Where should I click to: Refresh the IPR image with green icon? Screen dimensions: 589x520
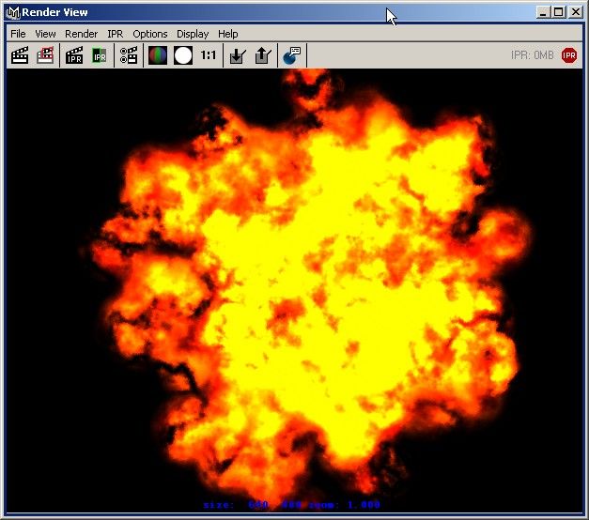point(99,55)
